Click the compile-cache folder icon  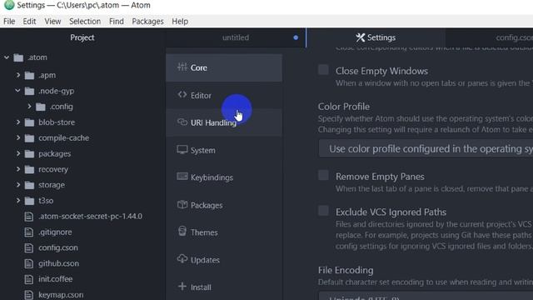[30, 138]
